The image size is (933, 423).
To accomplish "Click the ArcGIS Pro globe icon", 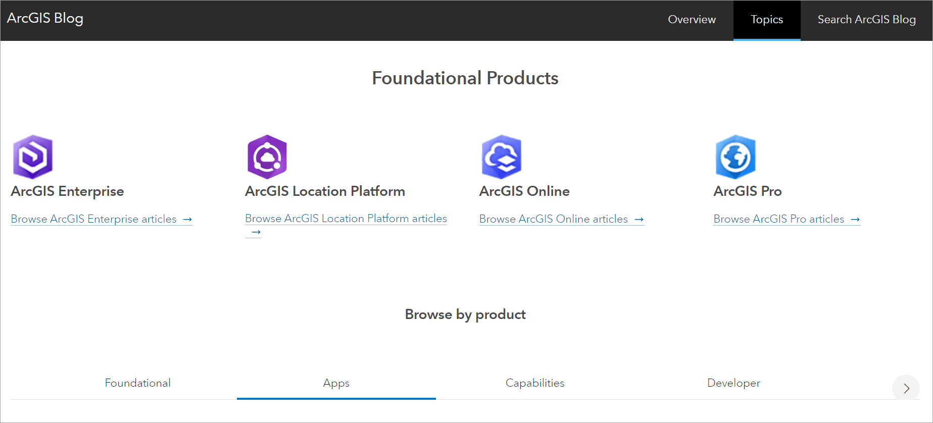I will (x=735, y=157).
